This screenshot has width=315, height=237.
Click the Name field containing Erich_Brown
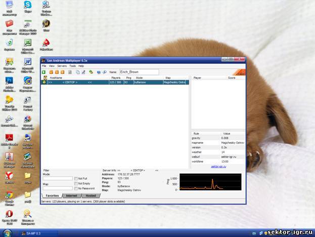click(139, 72)
